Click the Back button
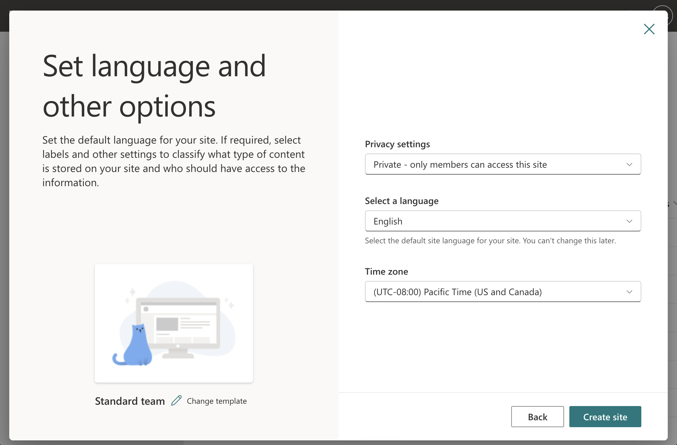The width and height of the screenshot is (677, 445). coord(537,417)
